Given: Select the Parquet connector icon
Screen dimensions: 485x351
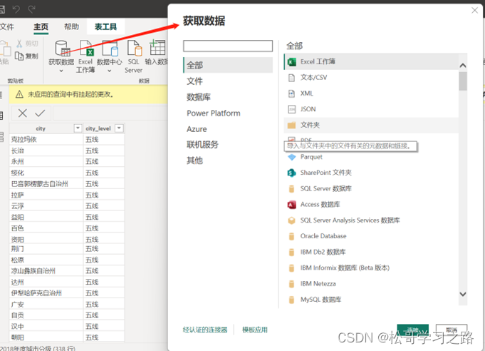Looking at the screenshot, I should point(291,158).
